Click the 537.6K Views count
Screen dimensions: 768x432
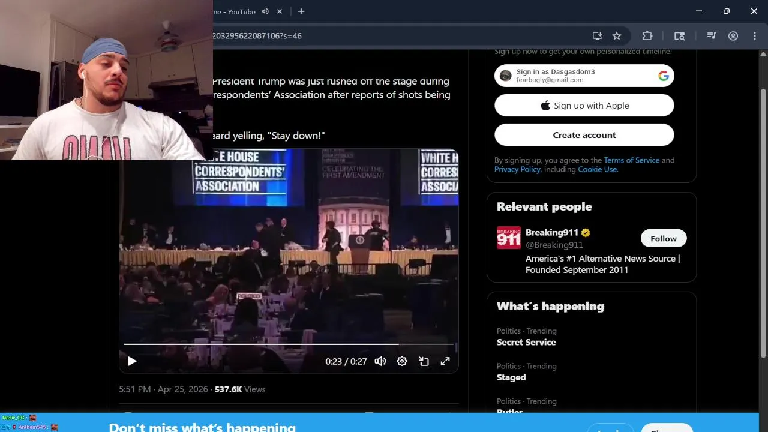(x=240, y=389)
